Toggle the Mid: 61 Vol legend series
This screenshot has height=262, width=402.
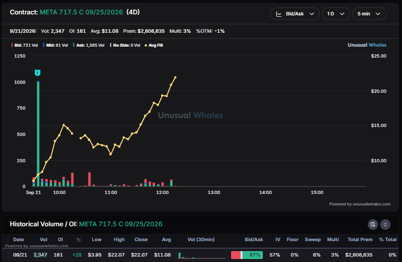[55, 45]
